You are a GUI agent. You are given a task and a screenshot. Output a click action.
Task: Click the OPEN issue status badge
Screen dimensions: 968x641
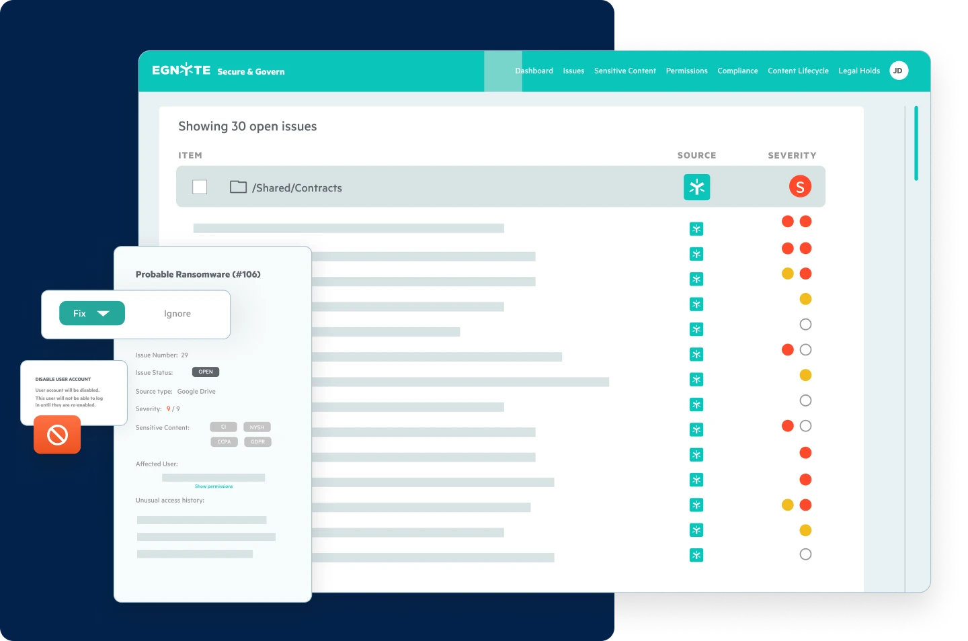coord(206,372)
